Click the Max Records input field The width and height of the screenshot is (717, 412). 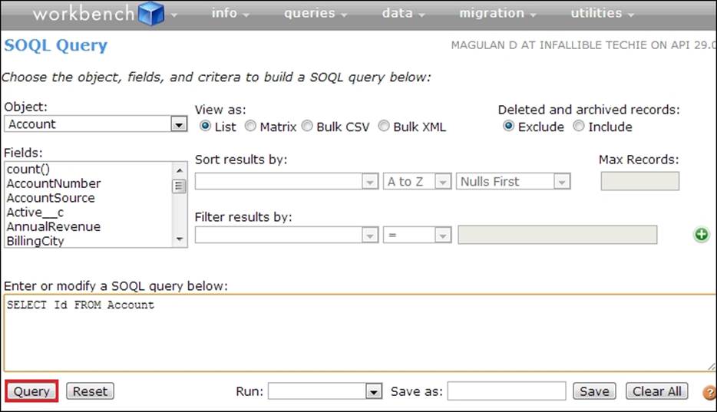pyautogui.click(x=639, y=182)
